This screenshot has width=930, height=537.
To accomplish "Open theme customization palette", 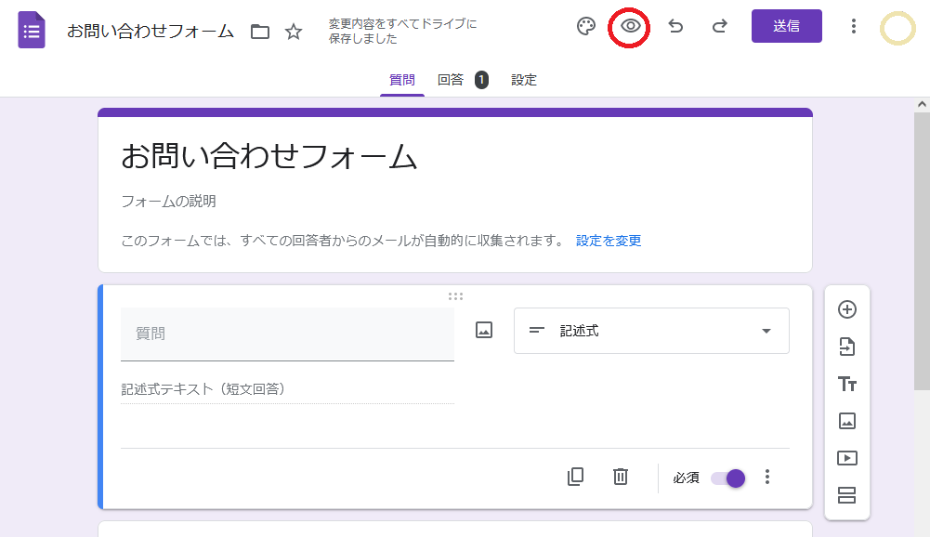I will point(586,26).
